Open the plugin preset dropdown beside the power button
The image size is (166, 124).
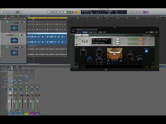pyautogui.click(x=86, y=30)
